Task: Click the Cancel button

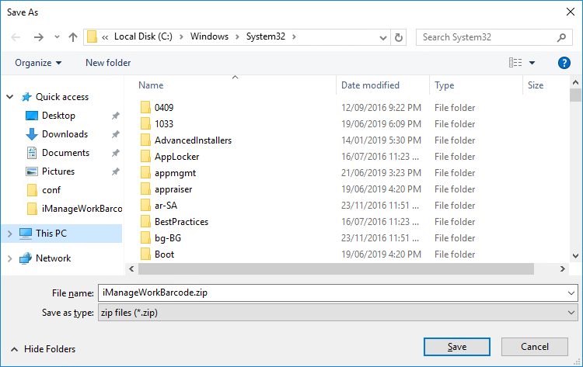Action: [x=535, y=347]
